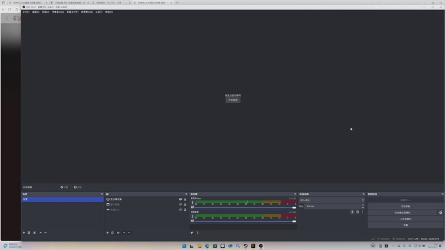Open mixer options dots at mixer bottom
Screen dimensions: 445x250
point(198,233)
